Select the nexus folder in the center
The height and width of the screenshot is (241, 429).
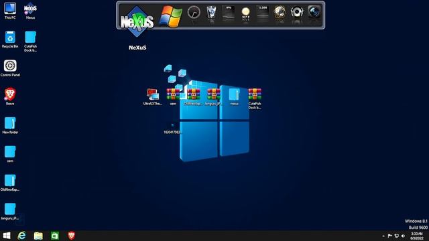coord(234,96)
